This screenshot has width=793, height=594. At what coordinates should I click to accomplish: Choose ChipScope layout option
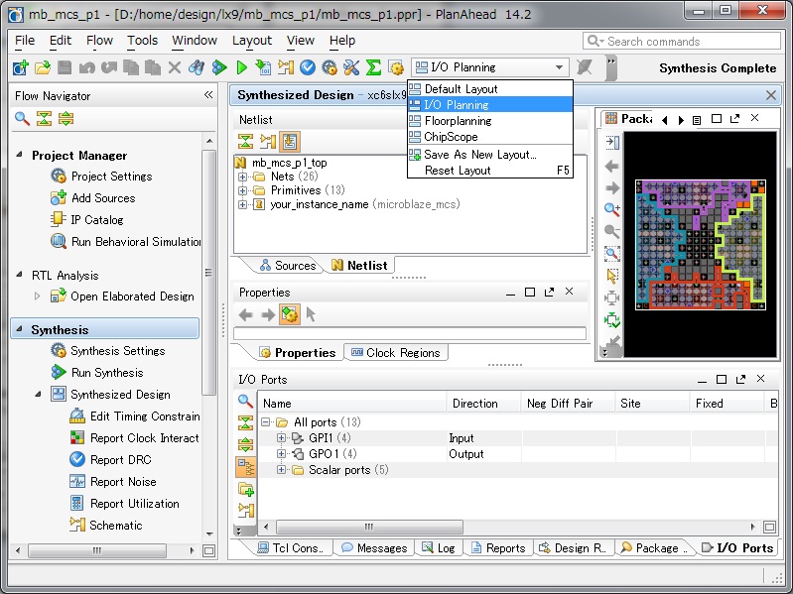(490, 137)
